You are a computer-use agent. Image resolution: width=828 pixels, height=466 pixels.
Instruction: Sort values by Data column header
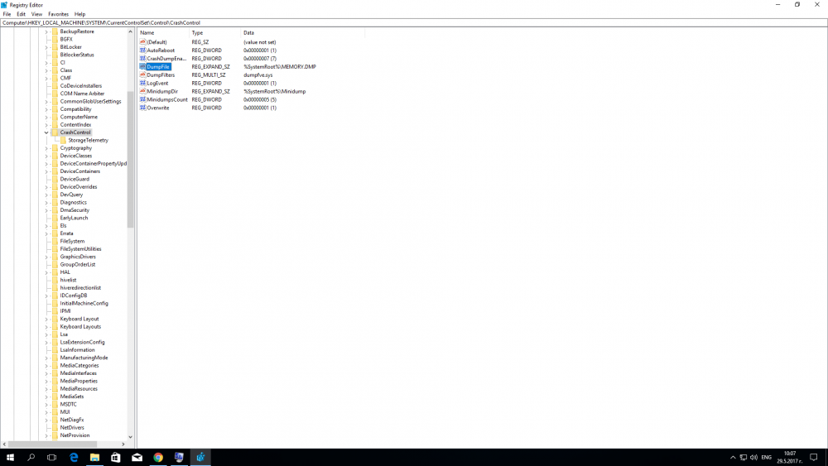click(x=302, y=33)
